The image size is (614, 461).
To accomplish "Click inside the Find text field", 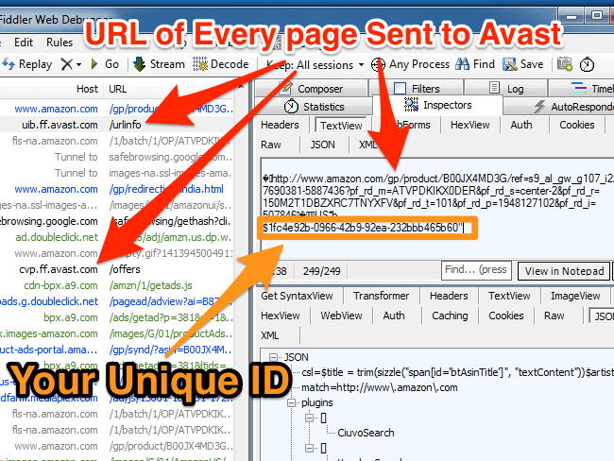I will (x=476, y=270).
